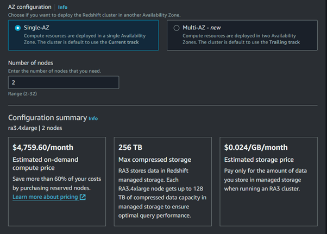The image size is (327, 234).
Task: Open the Learn more about pricing link
Action: point(45,197)
